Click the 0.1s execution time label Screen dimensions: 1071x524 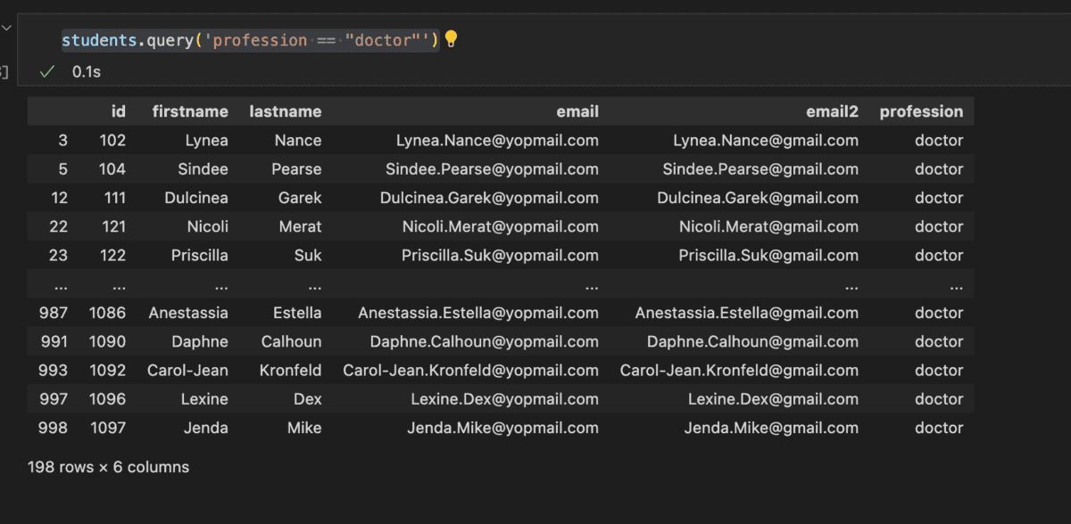87,71
